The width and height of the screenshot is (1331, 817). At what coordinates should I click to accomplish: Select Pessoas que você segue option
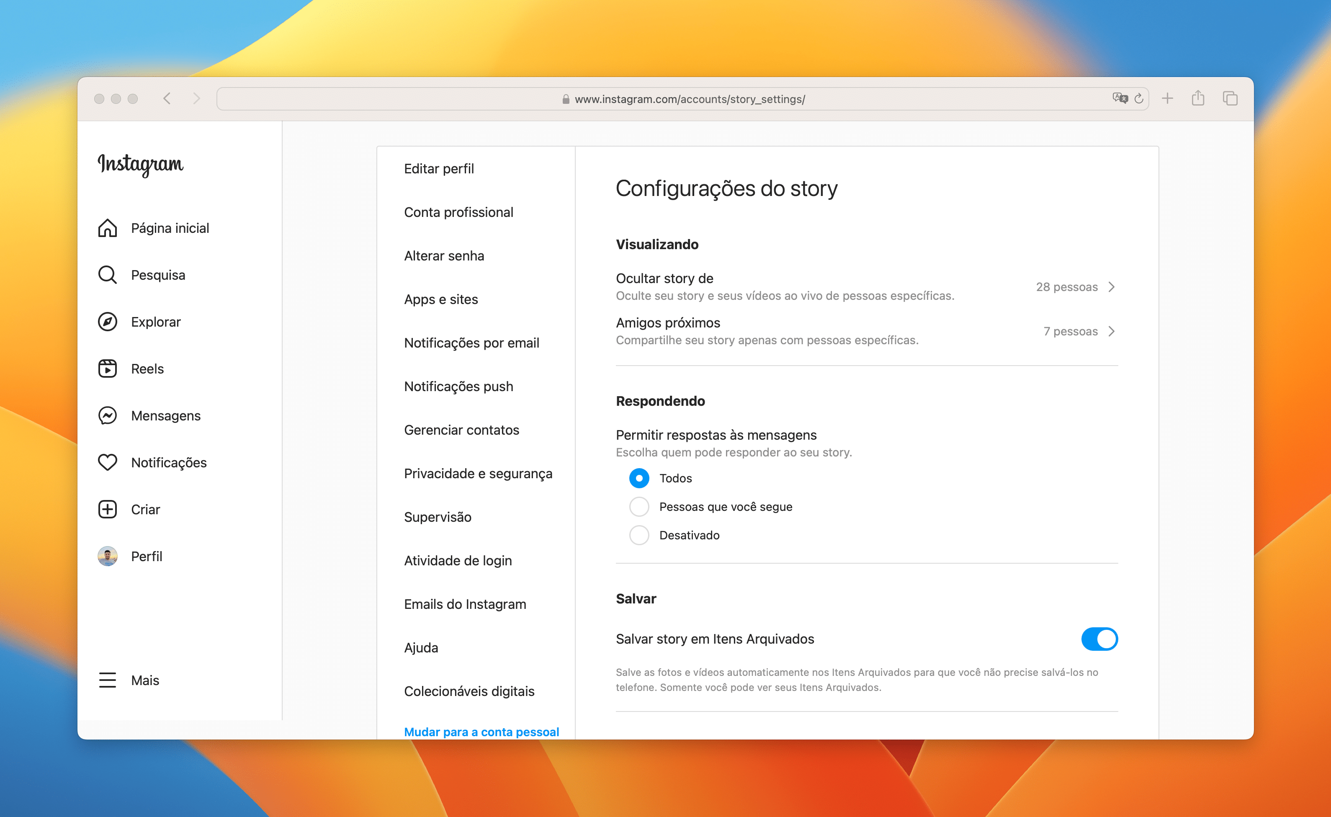638,506
